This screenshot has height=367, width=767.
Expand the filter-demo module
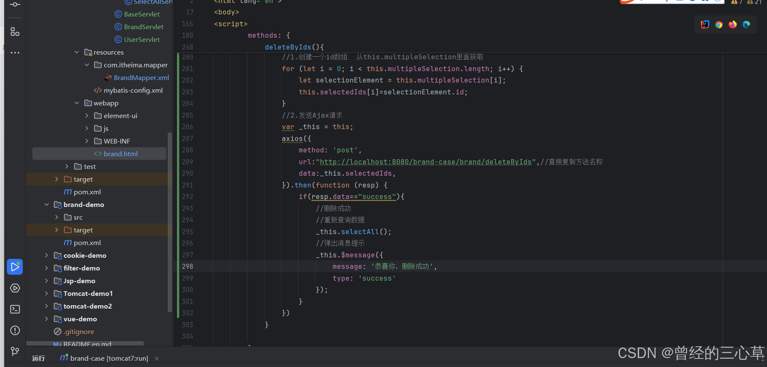pos(47,268)
